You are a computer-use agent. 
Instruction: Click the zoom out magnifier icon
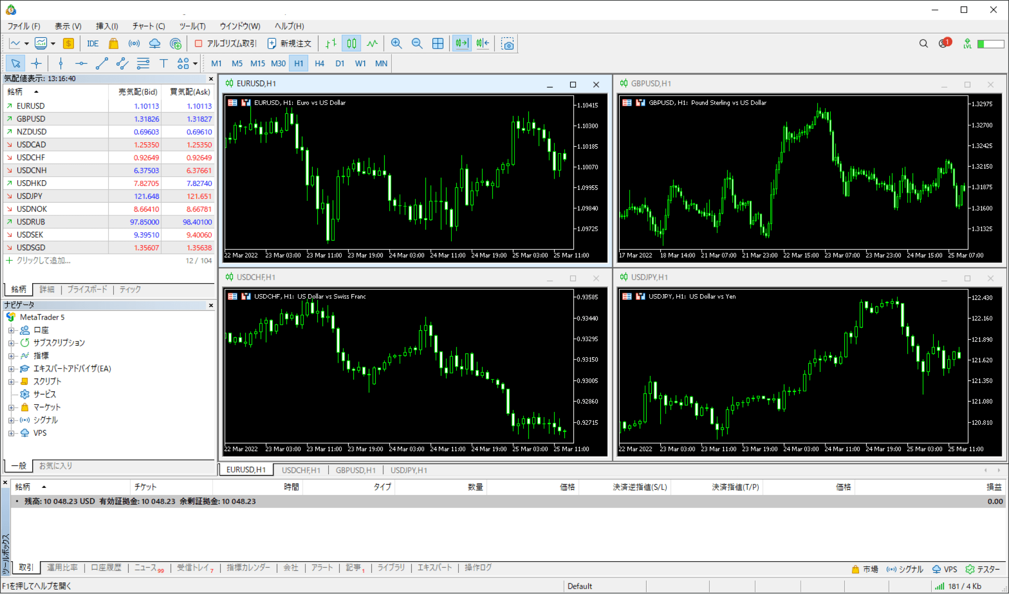click(x=417, y=44)
